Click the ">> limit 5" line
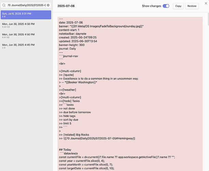209x171 pixels. (x=65, y=123)
